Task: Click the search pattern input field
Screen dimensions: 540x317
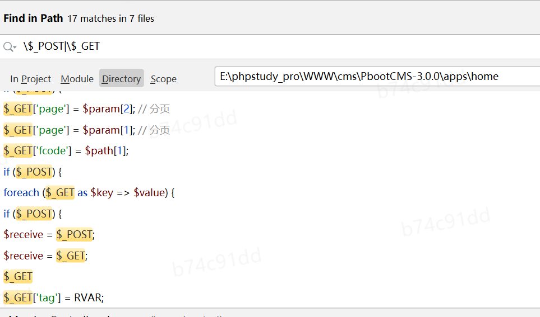Action: click(280, 46)
